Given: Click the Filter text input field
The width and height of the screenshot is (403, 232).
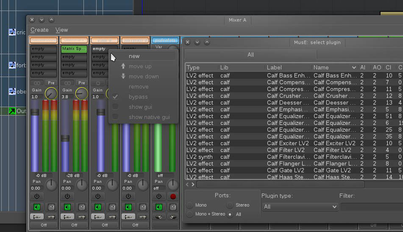Looking at the screenshot, I should pos(371,207).
